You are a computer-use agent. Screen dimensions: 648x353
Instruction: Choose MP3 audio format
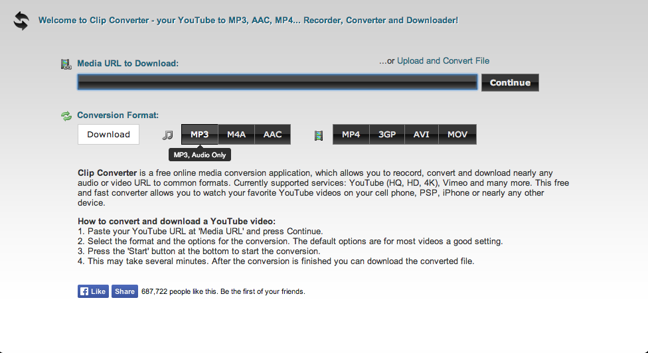click(x=200, y=134)
